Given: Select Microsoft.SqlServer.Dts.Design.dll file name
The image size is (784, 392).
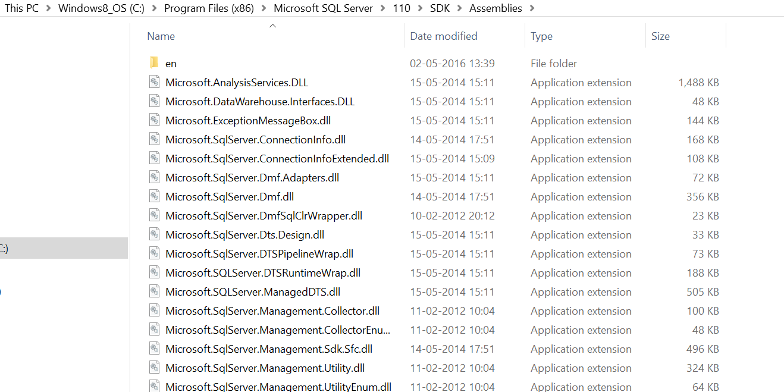Looking at the screenshot, I should coord(244,235).
